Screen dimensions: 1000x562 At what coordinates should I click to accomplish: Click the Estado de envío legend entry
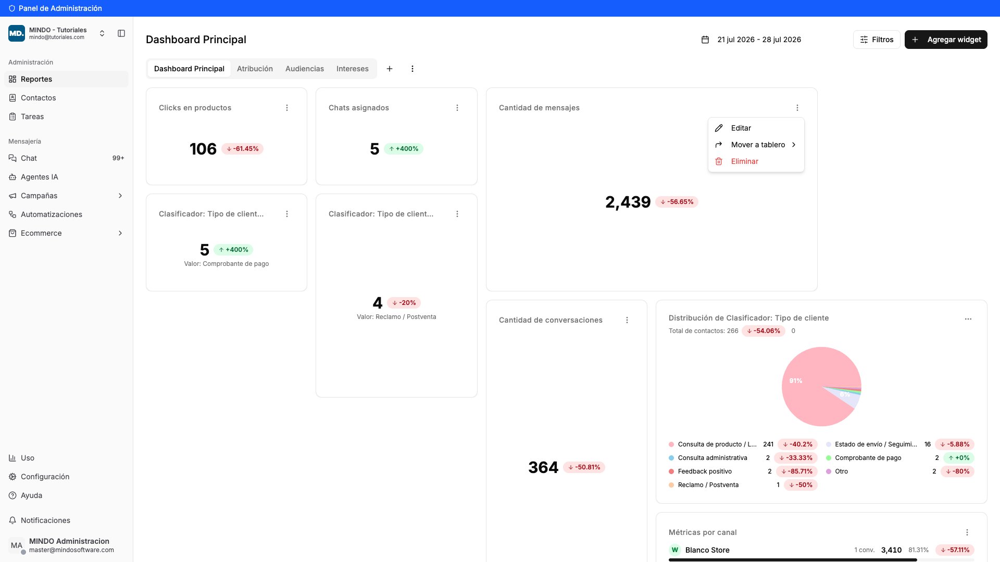(900, 444)
